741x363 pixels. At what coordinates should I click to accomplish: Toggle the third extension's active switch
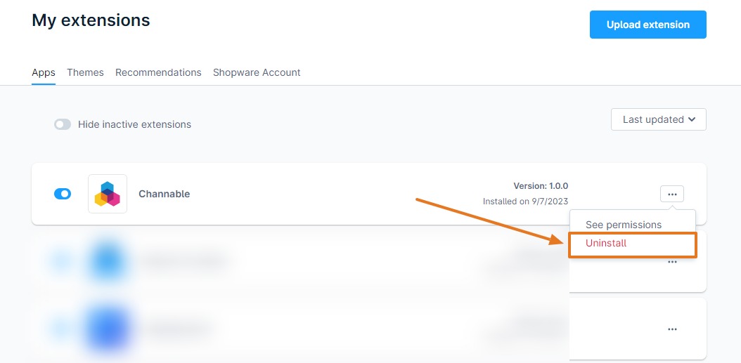tap(63, 329)
